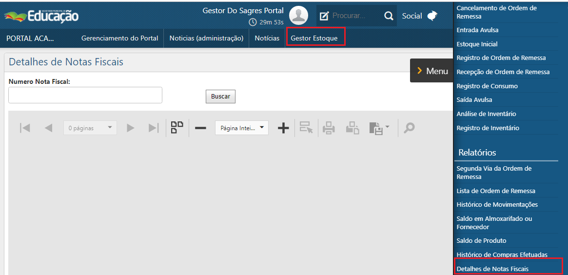
Task: Open the Gerenciamento do Portal menu
Action: click(x=119, y=38)
